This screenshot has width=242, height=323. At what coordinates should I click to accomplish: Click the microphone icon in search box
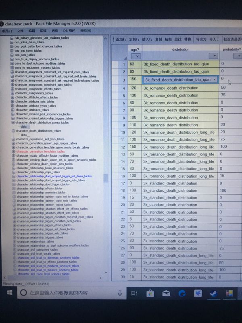pyautogui.click(x=119, y=293)
